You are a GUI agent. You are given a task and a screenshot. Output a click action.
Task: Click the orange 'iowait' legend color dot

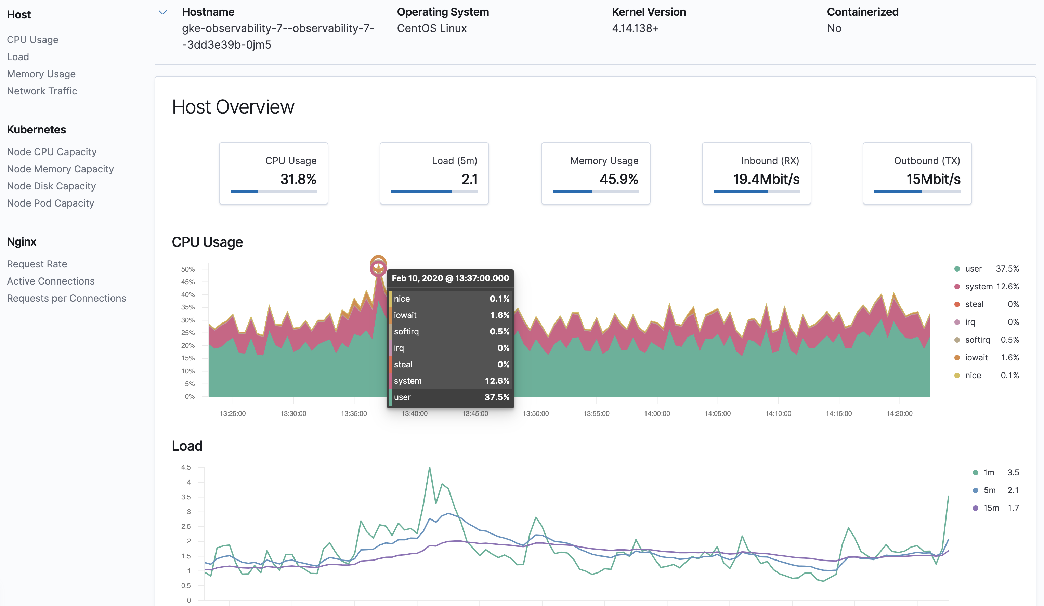coord(956,357)
